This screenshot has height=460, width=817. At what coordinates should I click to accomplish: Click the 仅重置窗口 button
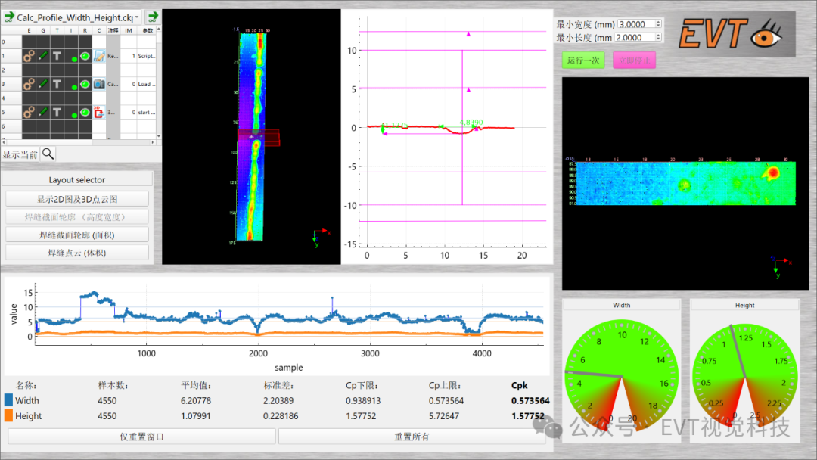[x=141, y=437]
